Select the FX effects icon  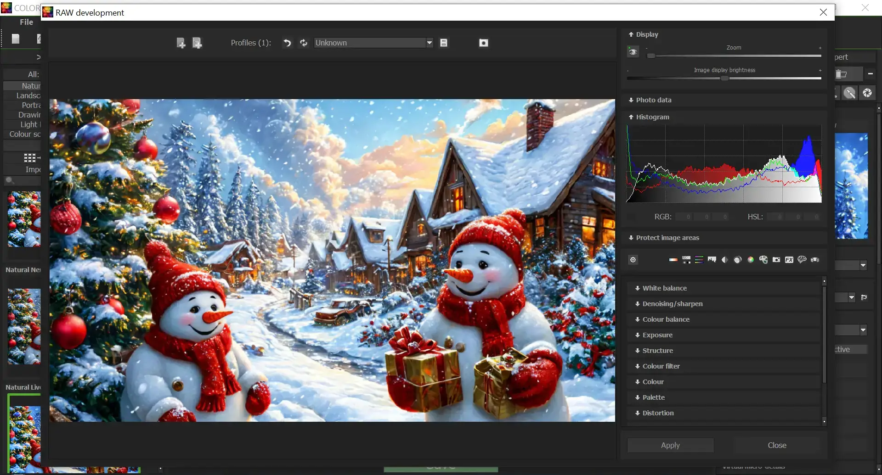coord(789,260)
